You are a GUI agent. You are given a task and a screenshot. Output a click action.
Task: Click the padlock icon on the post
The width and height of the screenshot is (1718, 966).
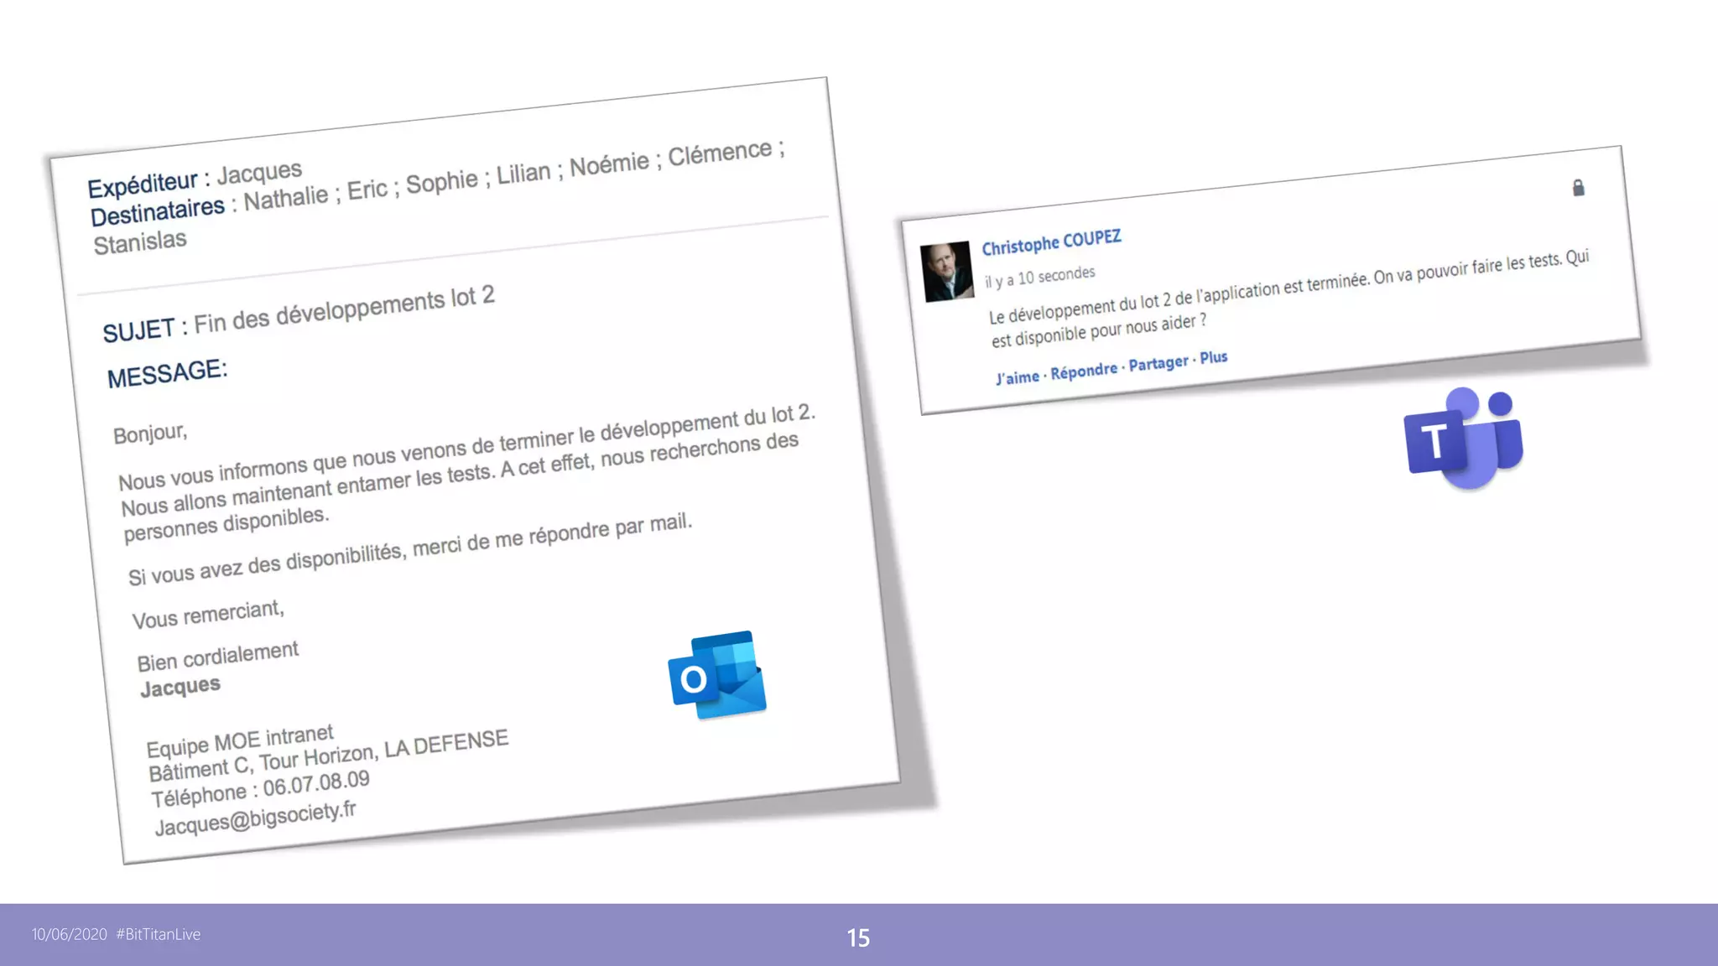tap(1578, 188)
